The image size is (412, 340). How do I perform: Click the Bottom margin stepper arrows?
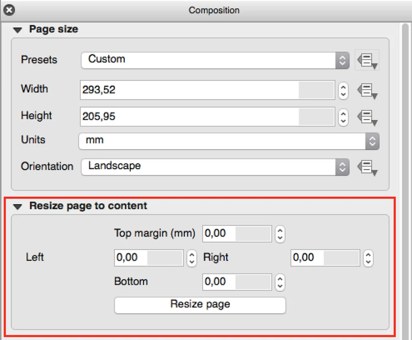click(279, 282)
